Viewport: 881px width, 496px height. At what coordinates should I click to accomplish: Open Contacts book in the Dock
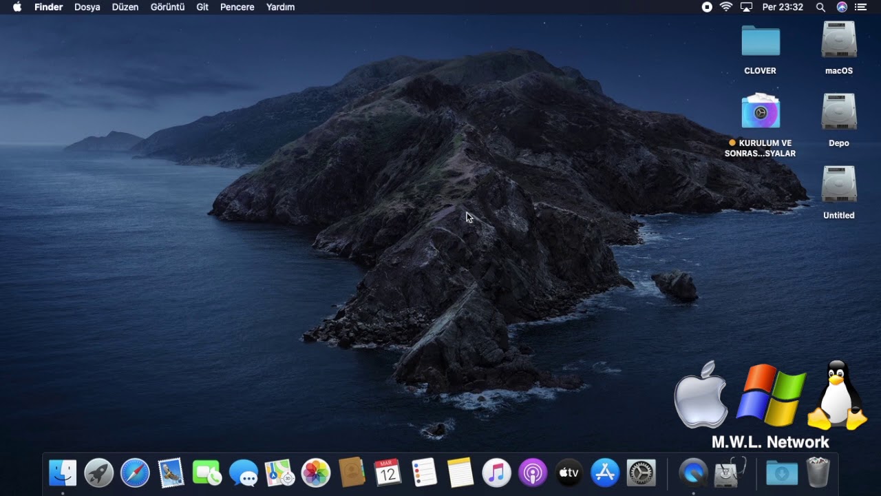352,473
